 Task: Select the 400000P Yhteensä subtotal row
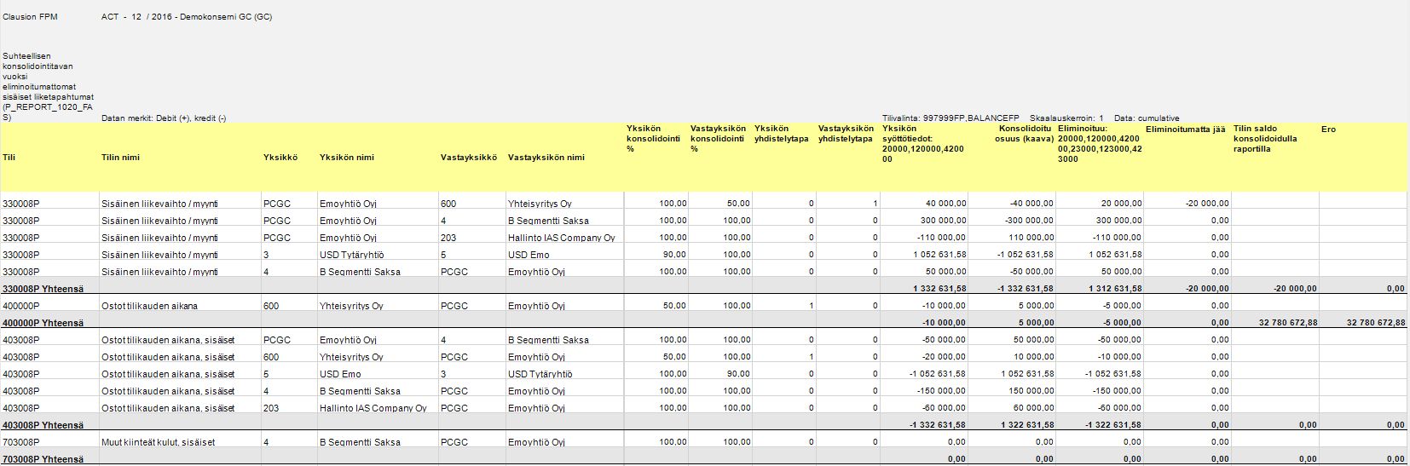tap(704, 323)
